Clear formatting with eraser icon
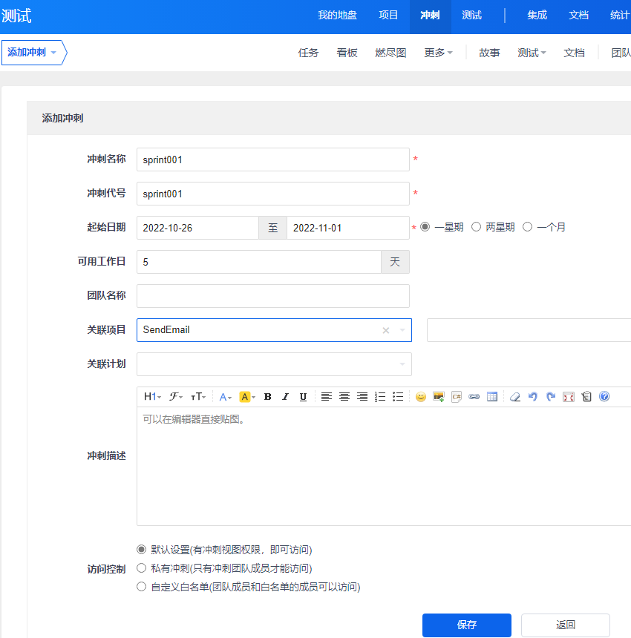Image resolution: width=631 pixels, height=638 pixels. point(515,397)
